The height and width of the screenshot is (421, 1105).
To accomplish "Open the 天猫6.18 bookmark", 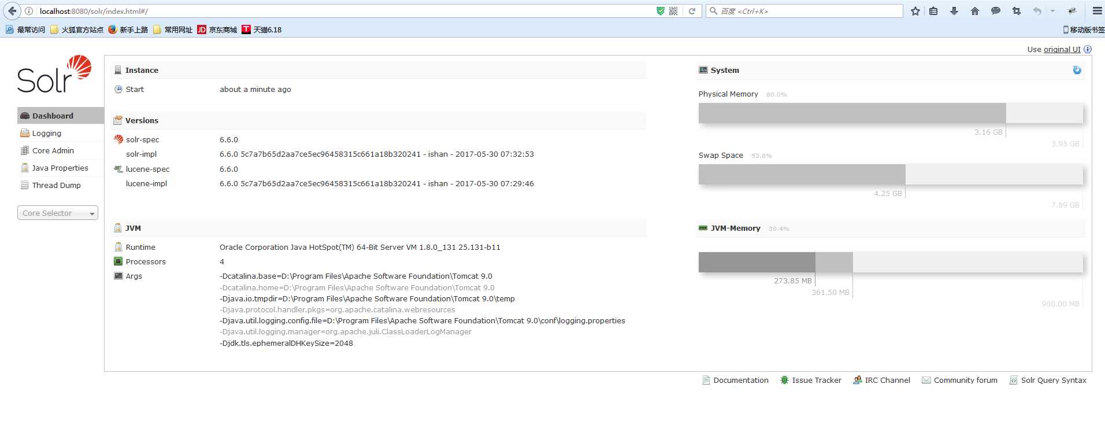I will (262, 29).
